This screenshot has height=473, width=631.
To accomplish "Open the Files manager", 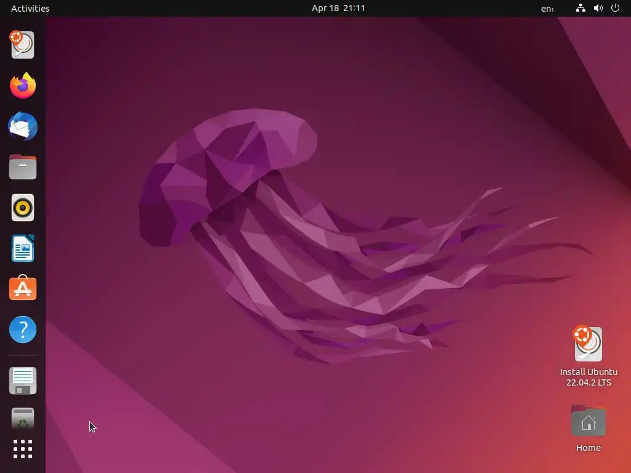I will pos(23,168).
